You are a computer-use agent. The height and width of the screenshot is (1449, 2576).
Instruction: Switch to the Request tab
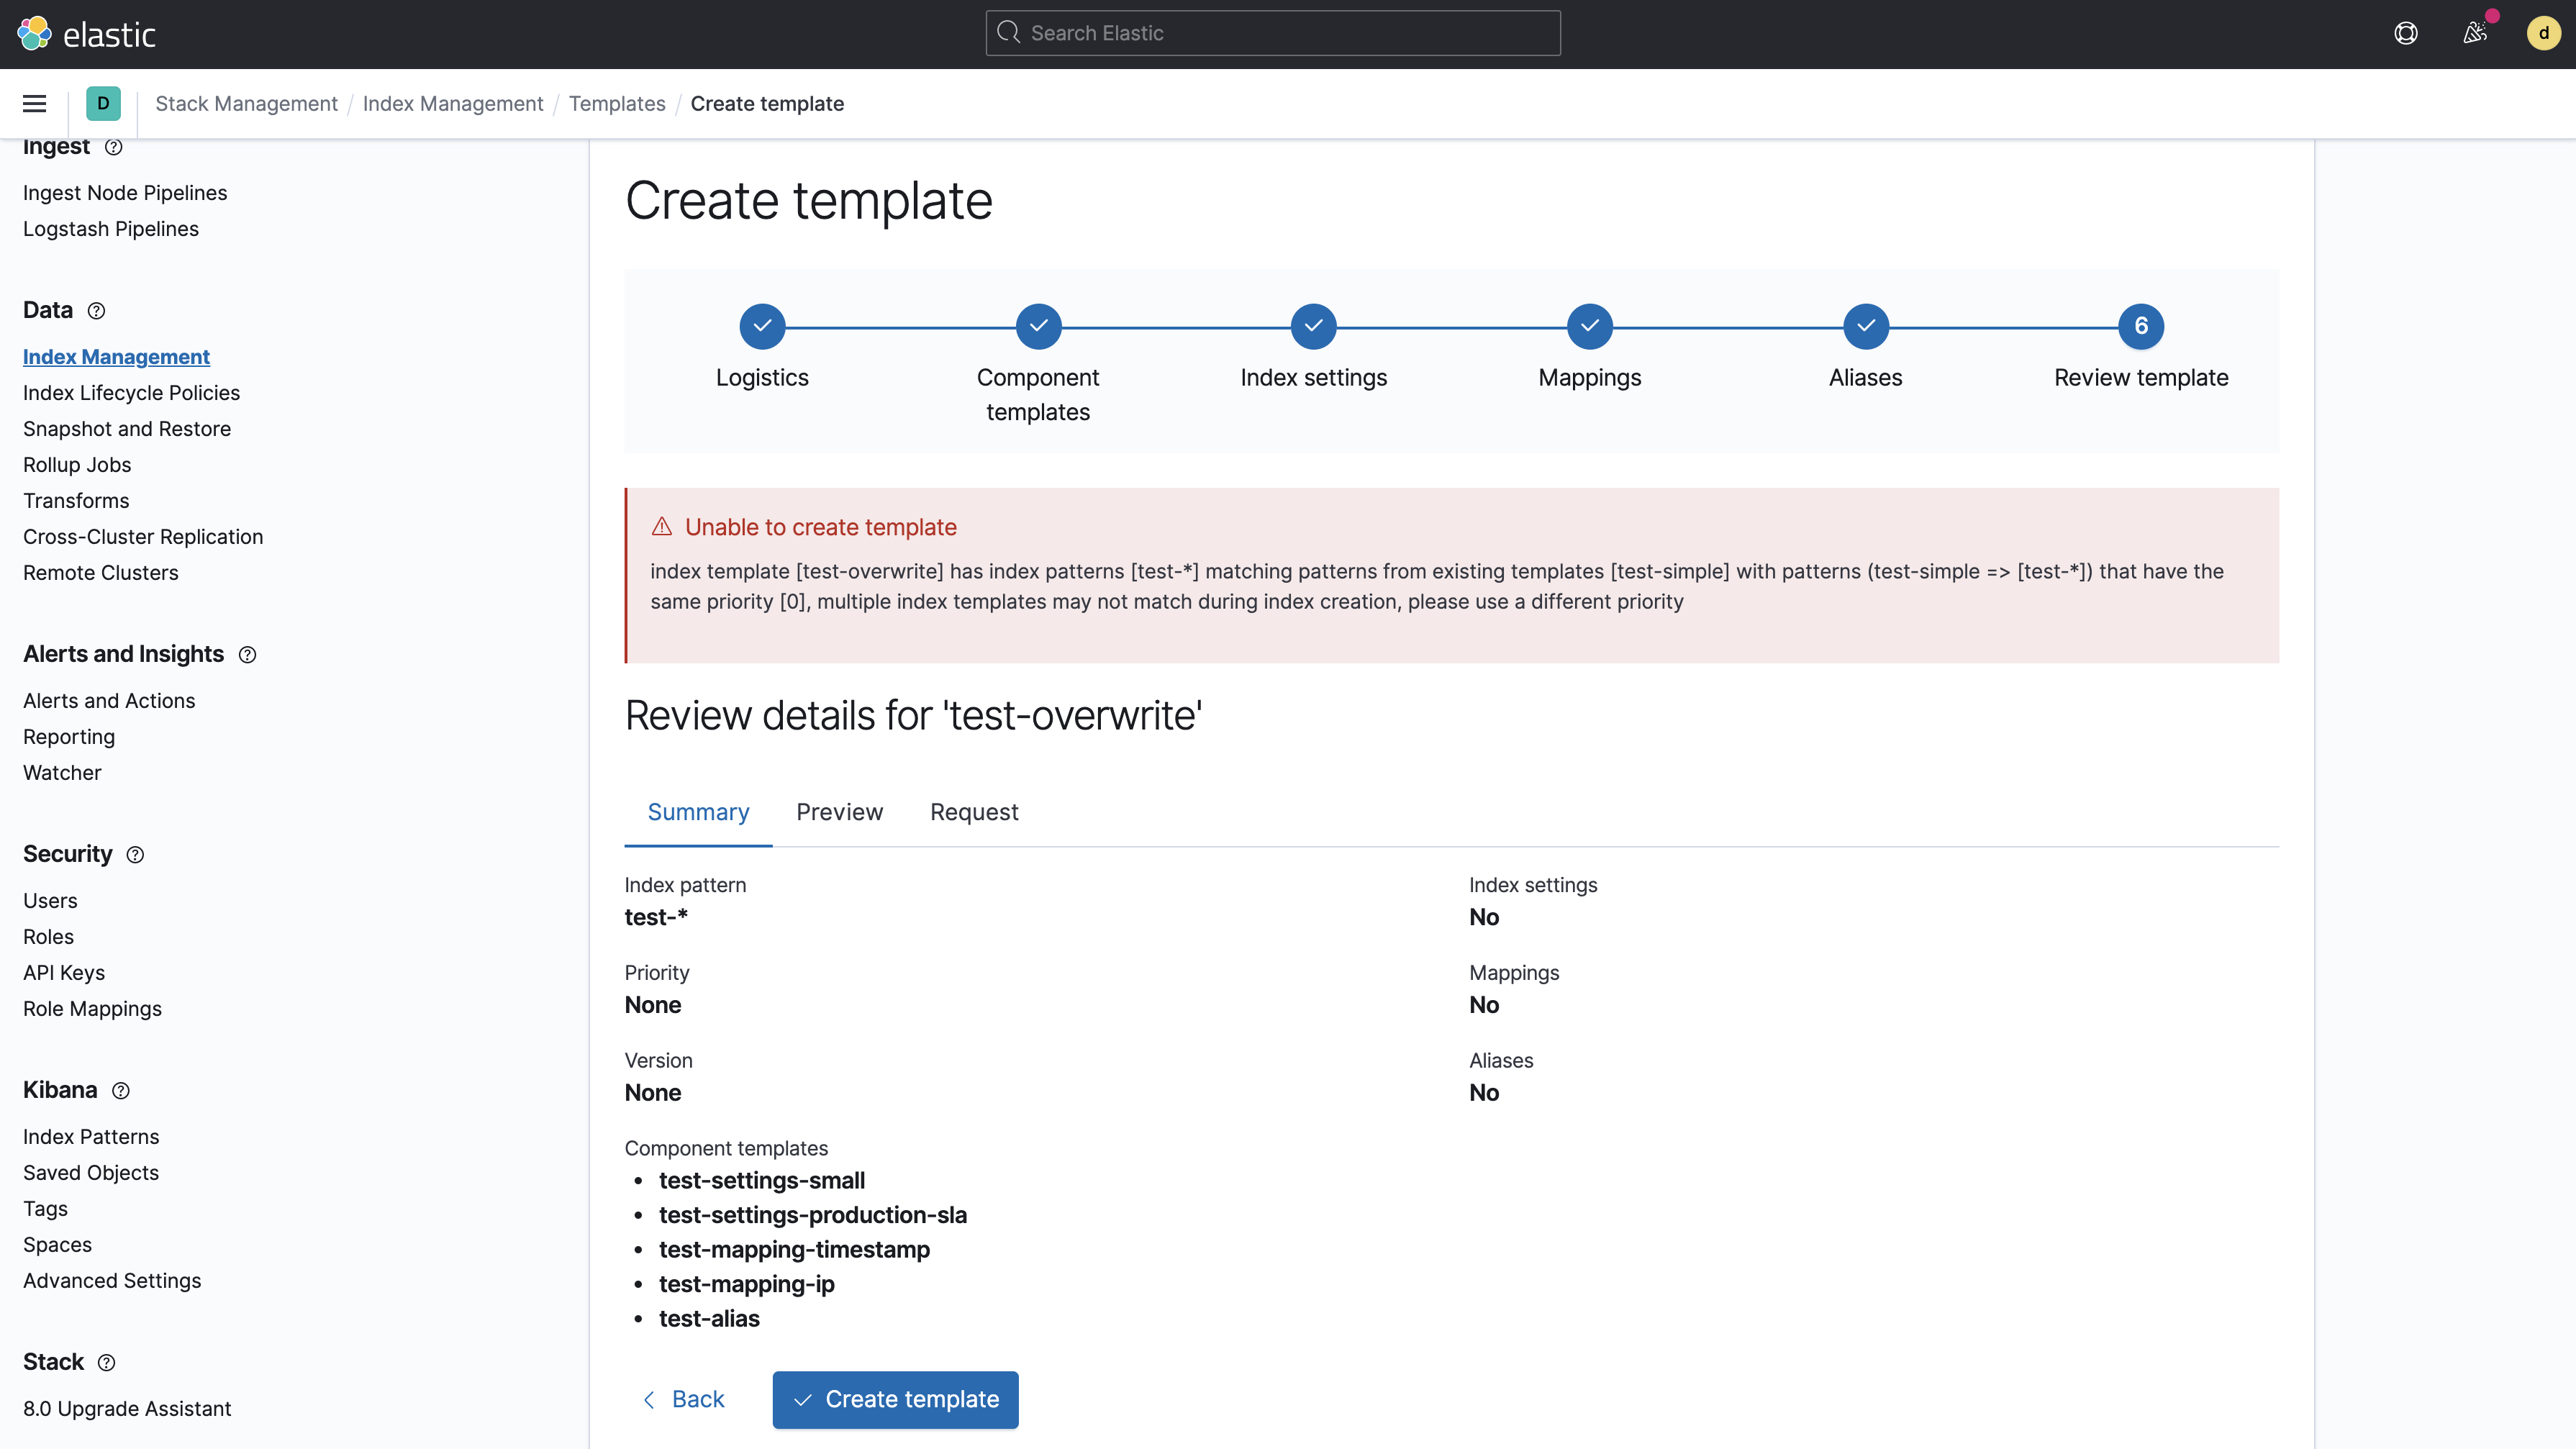[973, 812]
